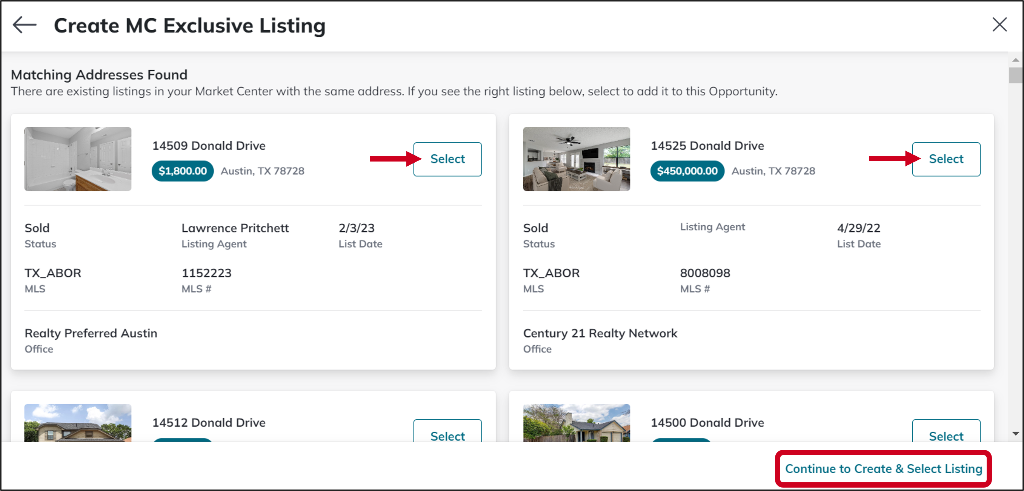Viewport: 1024px width, 491px height.
Task: Open the 14525 Donald Drive living room photo
Action: pos(576,159)
